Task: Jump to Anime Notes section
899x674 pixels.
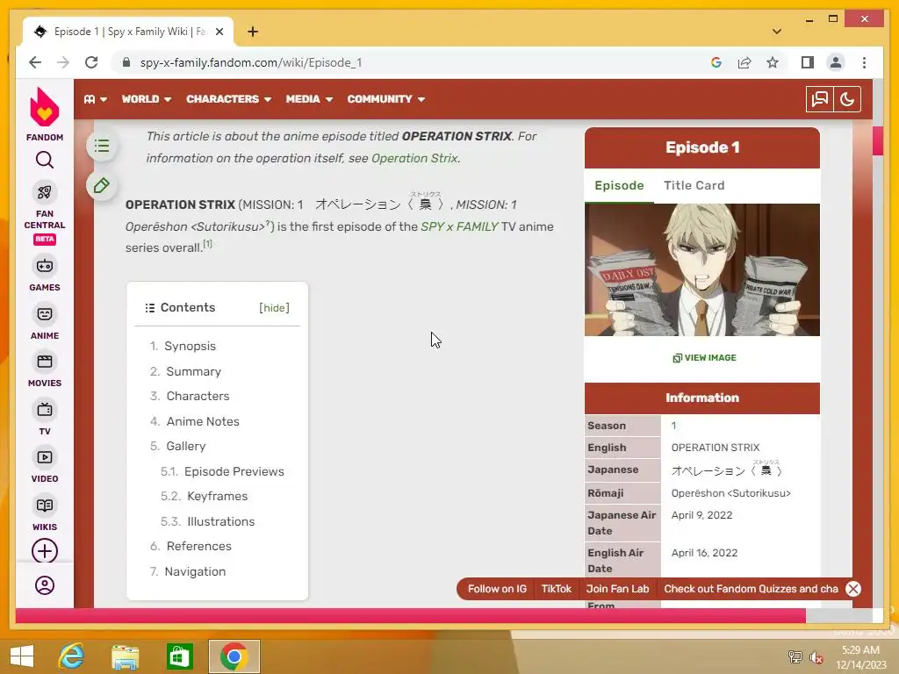Action: tap(203, 422)
